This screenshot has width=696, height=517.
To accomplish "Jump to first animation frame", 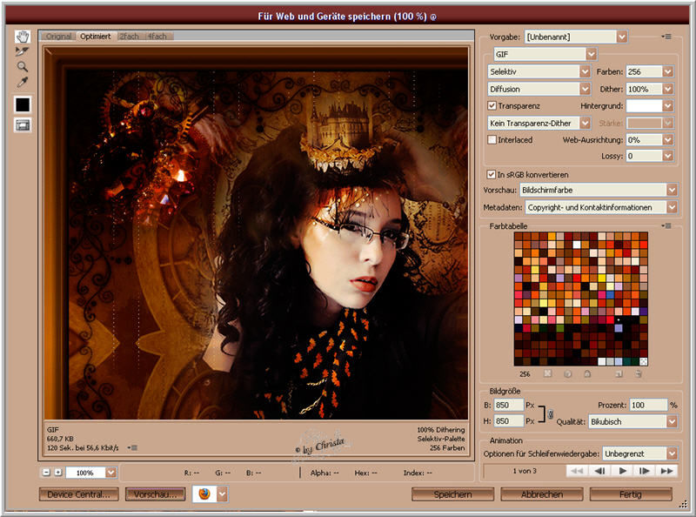I will tap(577, 470).
